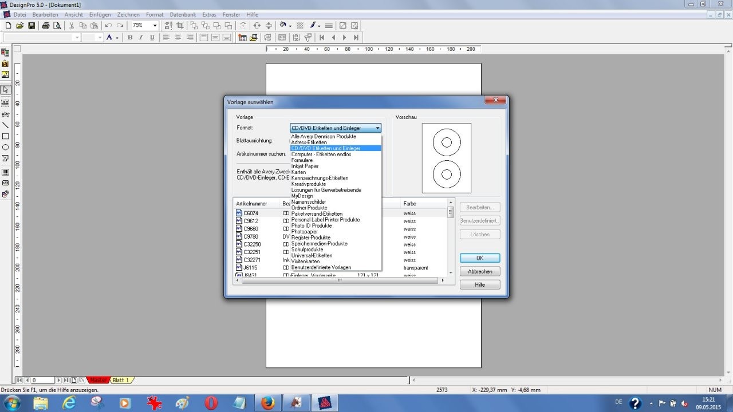Click the CD label preview thumbnail
Image resolution: width=733 pixels, height=412 pixels.
pos(447,158)
